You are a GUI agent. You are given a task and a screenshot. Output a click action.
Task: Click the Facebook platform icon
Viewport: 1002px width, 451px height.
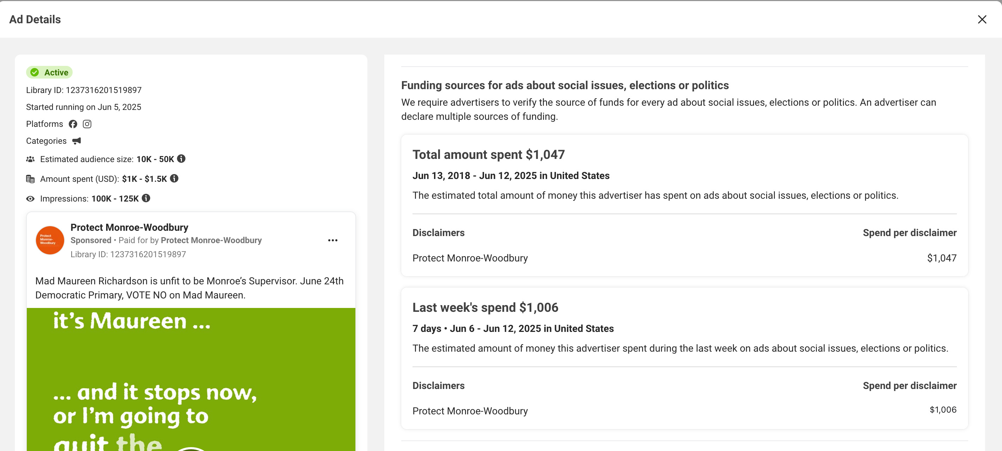coord(73,124)
